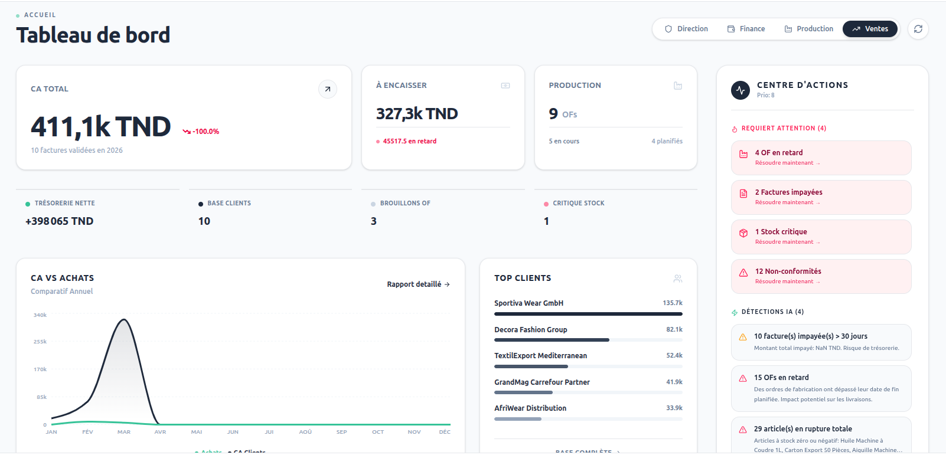Image resolution: width=946 pixels, height=455 pixels.
Task: Select the Ventes view tab
Action: [870, 29]
